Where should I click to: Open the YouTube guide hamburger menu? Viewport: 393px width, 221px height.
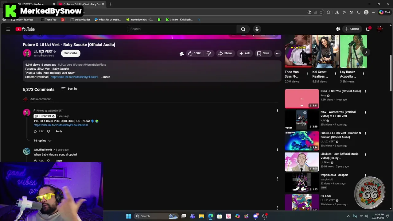[8, 29]
